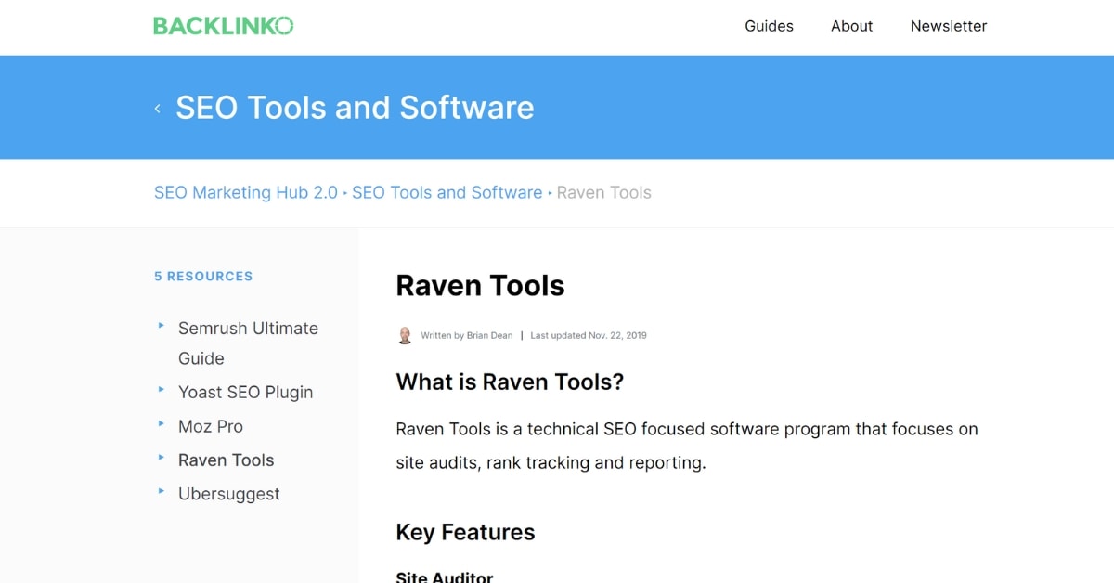
Task: Open Moz Pro sidebar link
Action: pyautogui.click(x=211, y=426)
